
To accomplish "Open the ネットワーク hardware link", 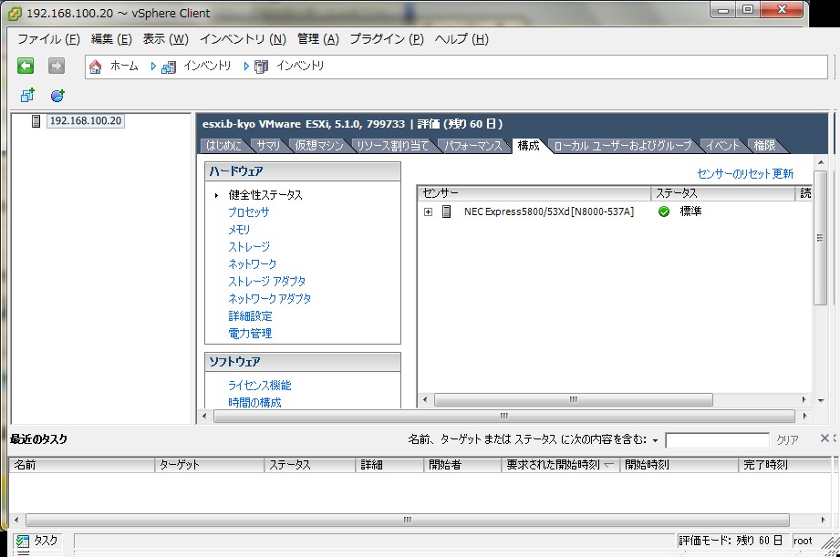I will tap(253, 264).
